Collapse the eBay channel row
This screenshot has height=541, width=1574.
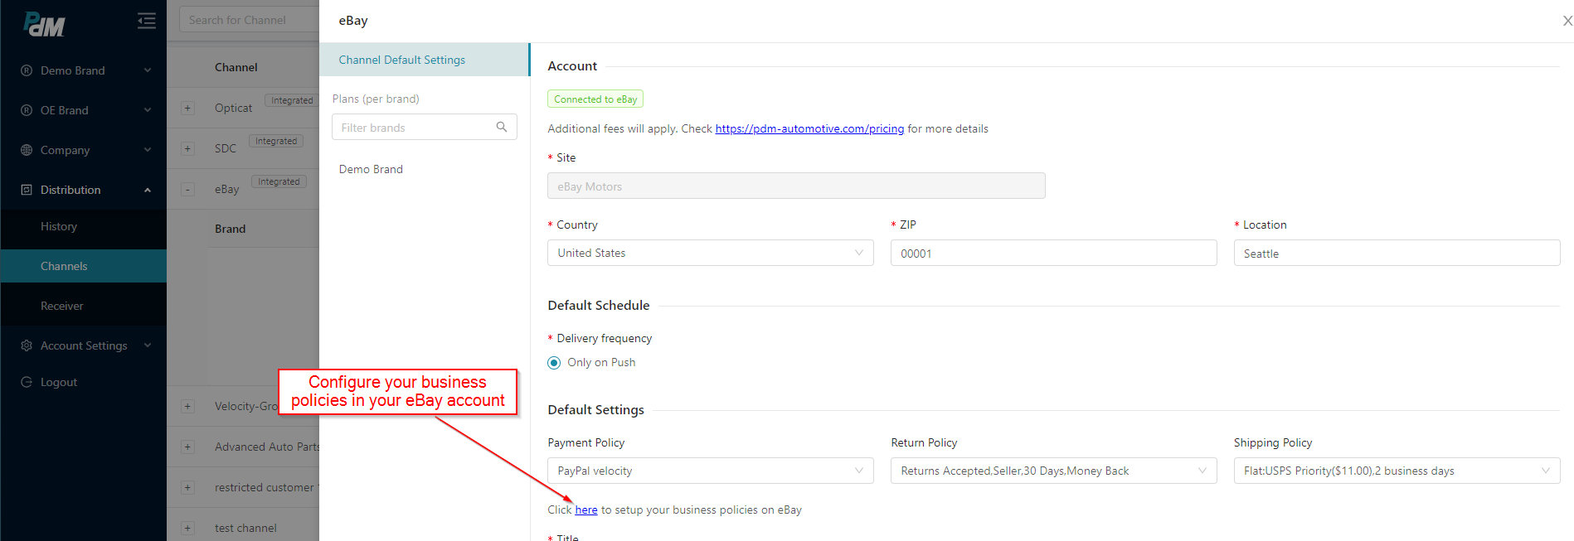[x=187, y=189]
